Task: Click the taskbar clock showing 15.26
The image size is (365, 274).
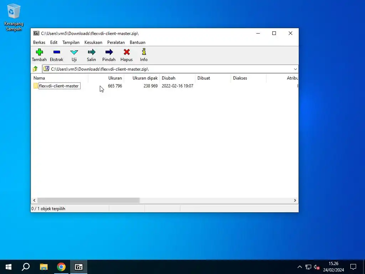Action: point(334,267)
